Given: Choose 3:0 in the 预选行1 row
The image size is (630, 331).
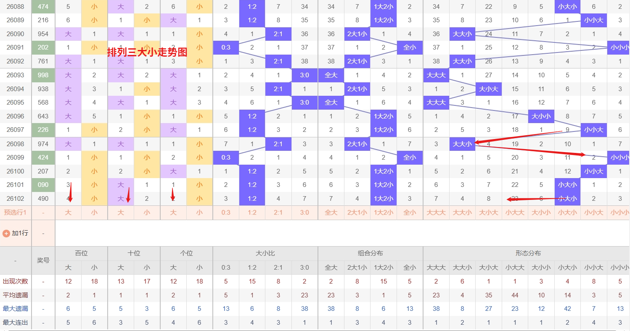Looking at the screenshot, I should click(x=304, y=213).
